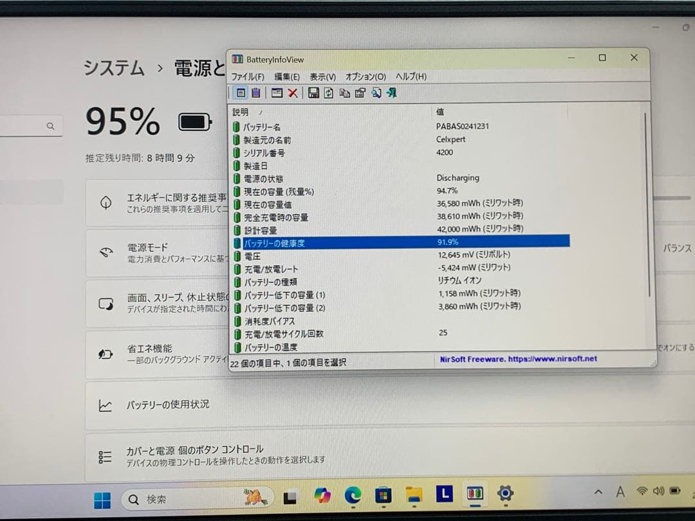This screenshot has height=521, width=695.
Task: Open item properties from the toolbar
Action: point(361,93)
